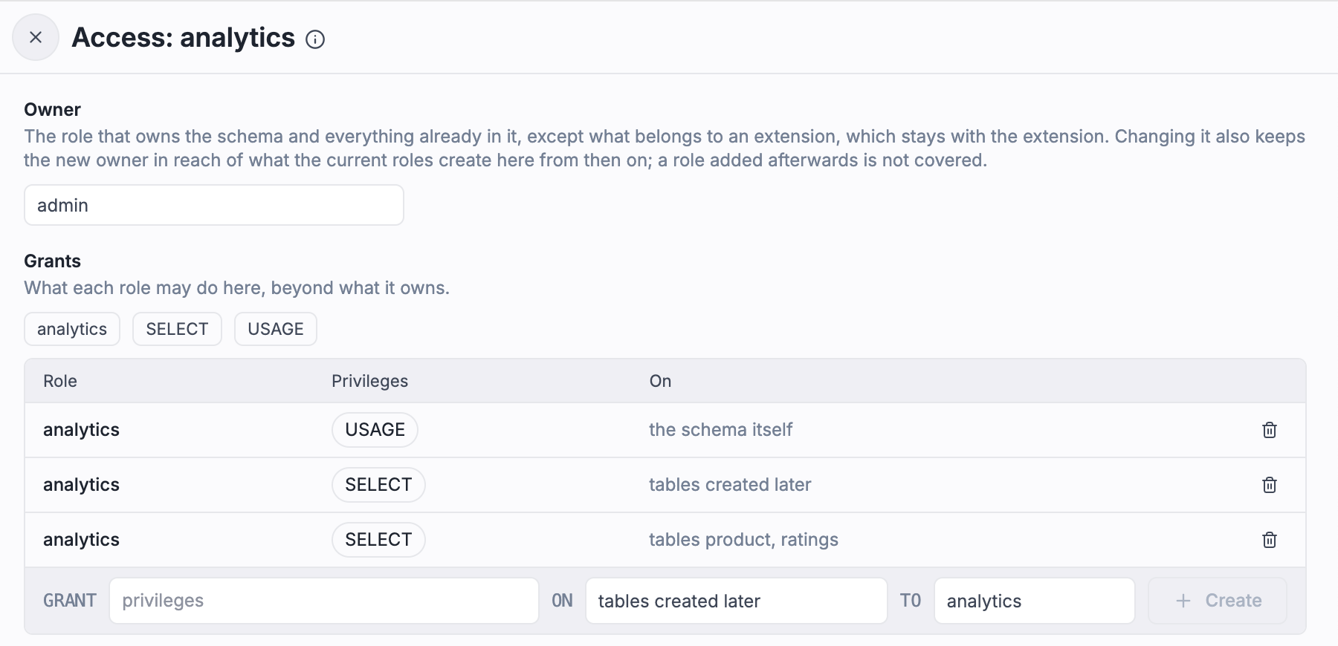1338x646 pixels.
Task: Click the Owner description starting "The role that owns"
Action: click(665, 149)
